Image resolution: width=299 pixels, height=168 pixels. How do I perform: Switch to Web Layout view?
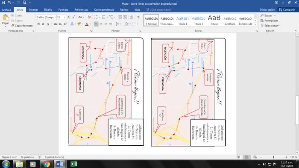pos(255,157)
